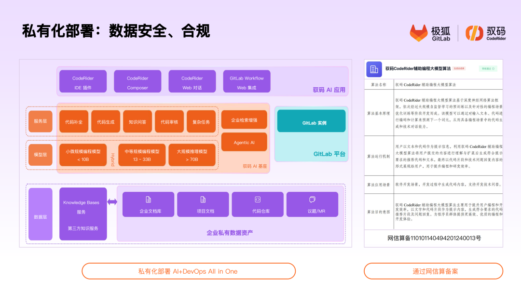Click the 第三方知识服务 text
The image size is (521, 293).
[x=83, y=228]
